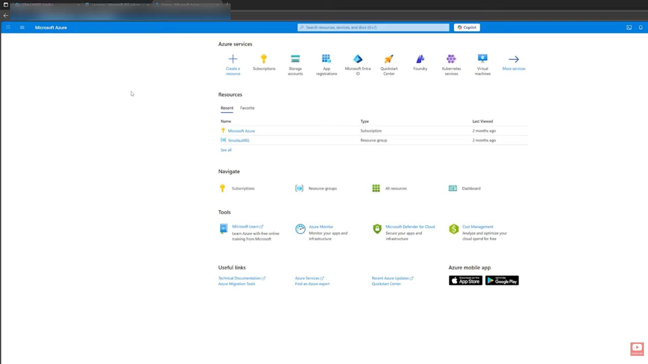Click the Copilot button

(467, 28)
